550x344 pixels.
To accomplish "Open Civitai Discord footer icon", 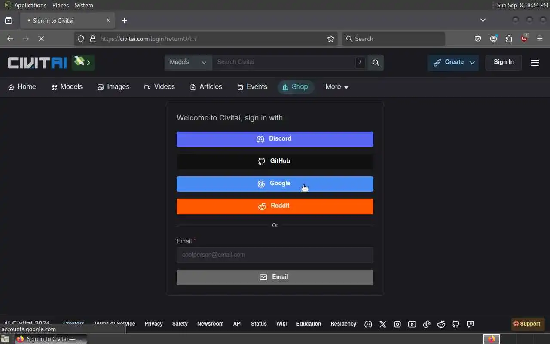I will click(x=368, y=324).
